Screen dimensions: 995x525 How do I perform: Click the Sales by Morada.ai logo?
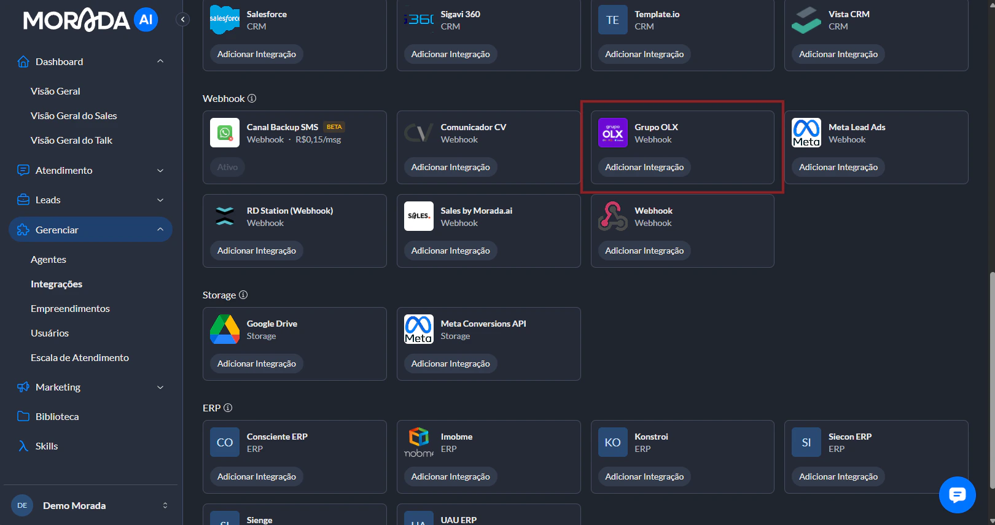click(x=419, y=216)
